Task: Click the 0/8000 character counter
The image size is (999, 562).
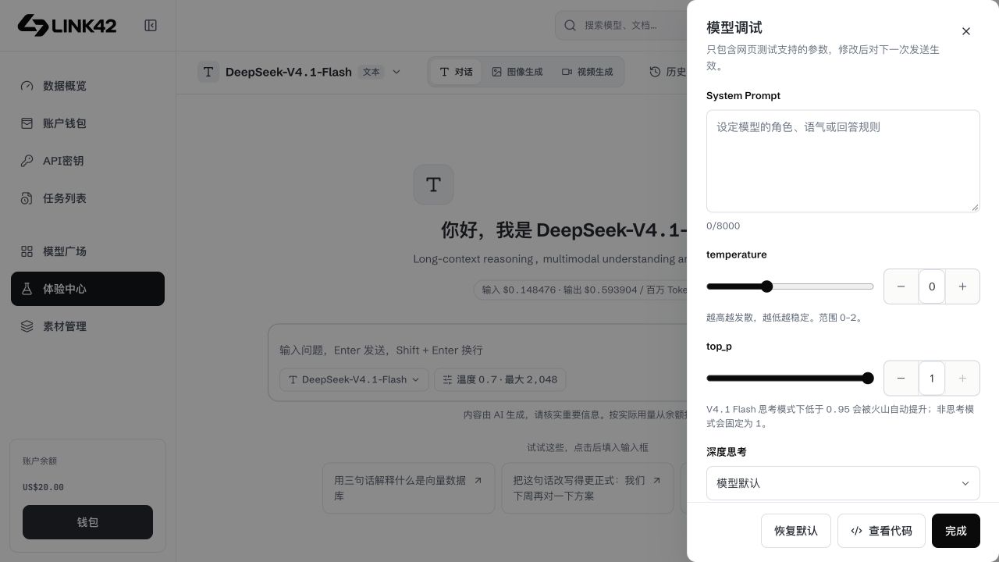Action: 723,226
